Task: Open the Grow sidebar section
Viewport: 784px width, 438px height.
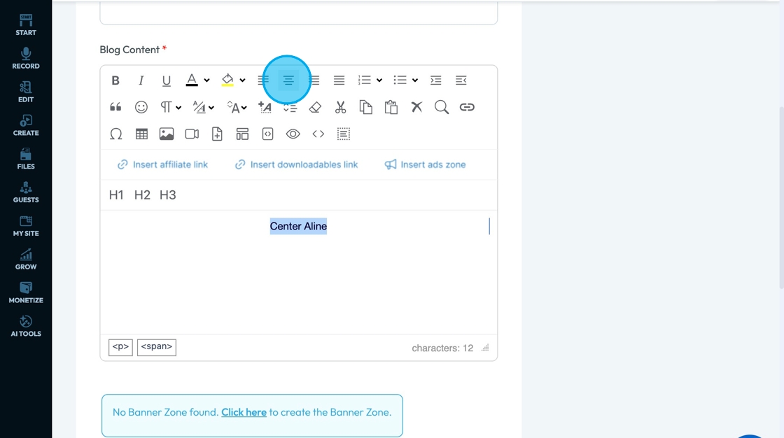Action: [x=26, y=260]
